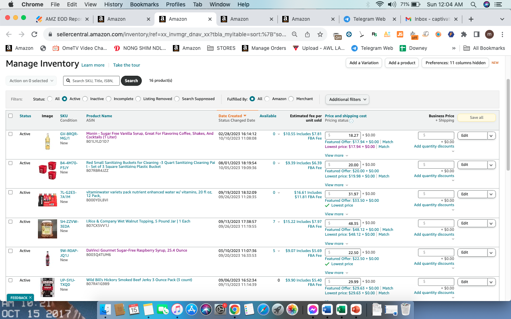Open the 'Additional filters' dropdown
This screenshot has height=319, width=511.
[x=347, y=99]
